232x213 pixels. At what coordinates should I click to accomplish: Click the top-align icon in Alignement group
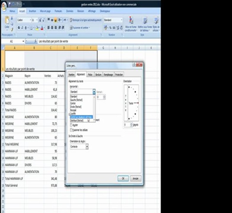49,20
